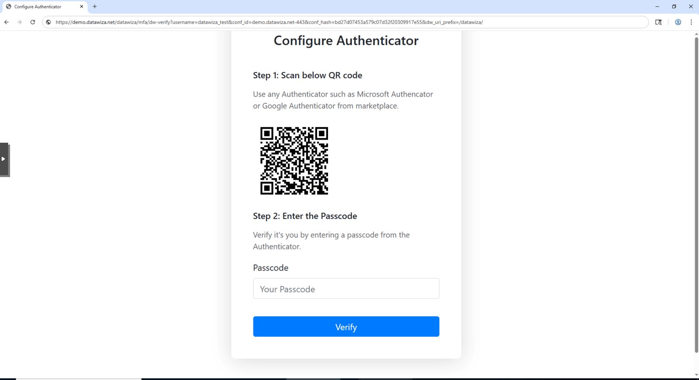699x380 pixels.
Task: Click the address bar URL
Action: 269,22
